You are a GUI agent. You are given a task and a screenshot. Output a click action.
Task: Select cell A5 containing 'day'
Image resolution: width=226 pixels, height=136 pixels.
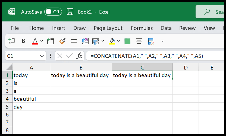(x=31, y=107)
